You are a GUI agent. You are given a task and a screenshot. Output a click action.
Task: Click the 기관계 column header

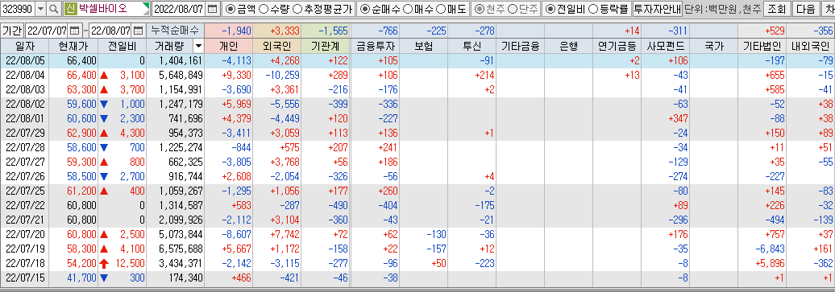tap(326, 47)
